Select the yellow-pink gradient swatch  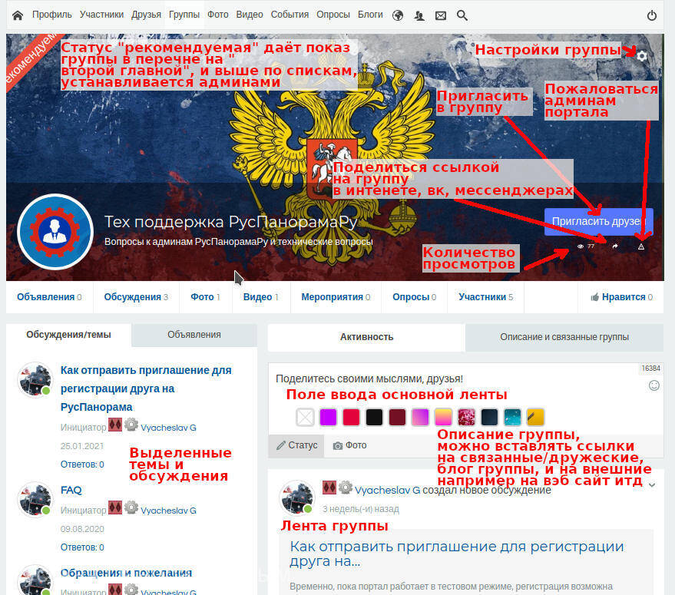tap(443, 417)
